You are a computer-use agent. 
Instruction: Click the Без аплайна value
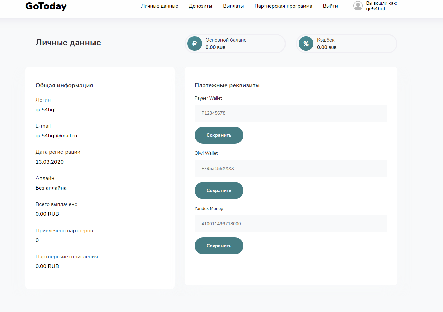pyautogui.click(x=51, y=188)
